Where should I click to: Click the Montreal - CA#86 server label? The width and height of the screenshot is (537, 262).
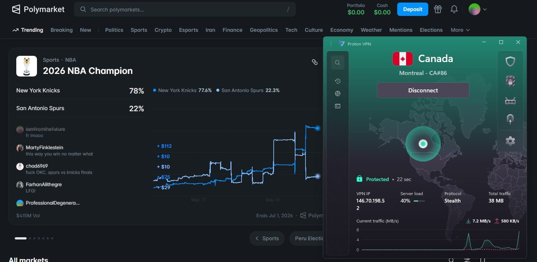pyautogui.click(x=423, y=73)
